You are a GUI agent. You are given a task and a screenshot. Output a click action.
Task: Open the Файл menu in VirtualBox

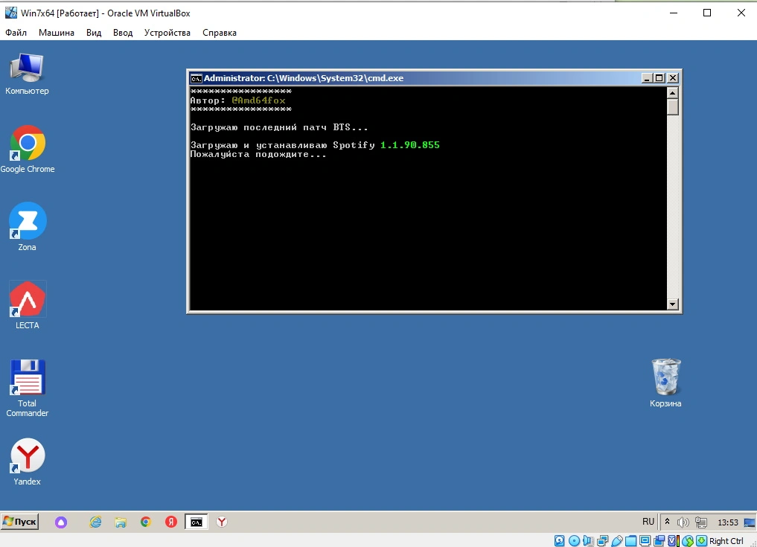pos(16,32)
